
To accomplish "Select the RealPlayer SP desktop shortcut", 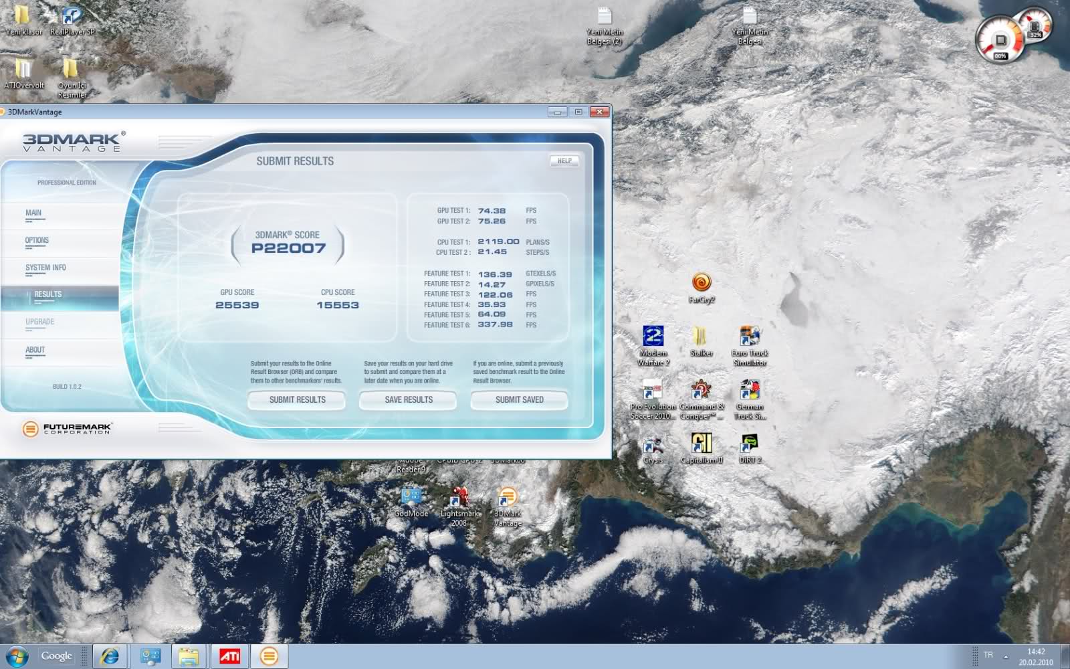I will (x=72, y=20).
